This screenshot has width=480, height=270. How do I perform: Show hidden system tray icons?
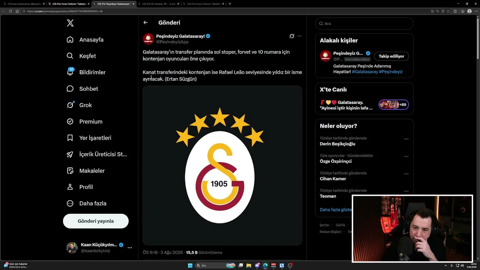[445, 265]
